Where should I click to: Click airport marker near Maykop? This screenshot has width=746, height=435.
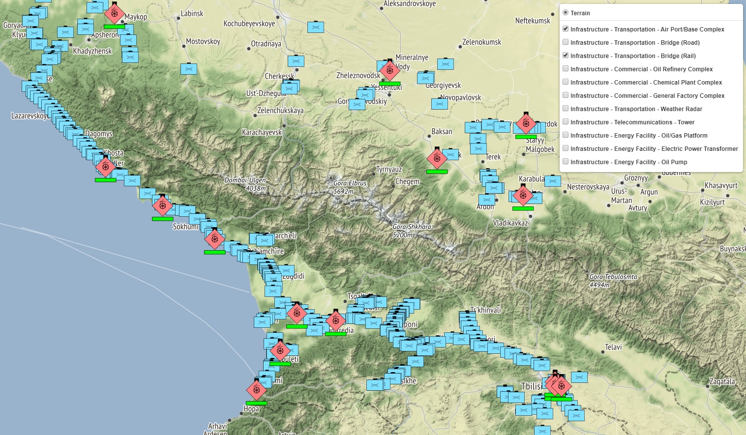click(x=114, y=13)
